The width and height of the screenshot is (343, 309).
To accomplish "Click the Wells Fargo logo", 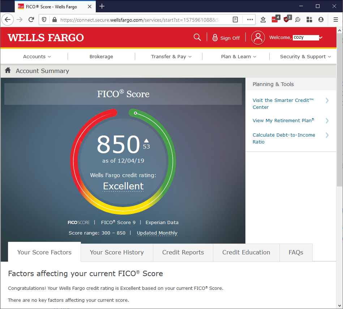I will [x=46, y=38].
